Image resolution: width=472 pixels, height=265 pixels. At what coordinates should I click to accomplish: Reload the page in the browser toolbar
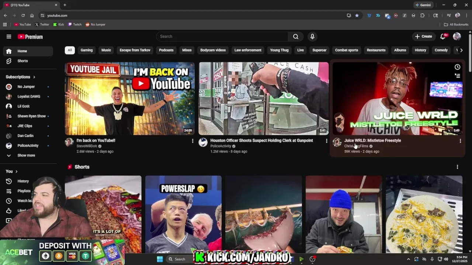[23, 15]
